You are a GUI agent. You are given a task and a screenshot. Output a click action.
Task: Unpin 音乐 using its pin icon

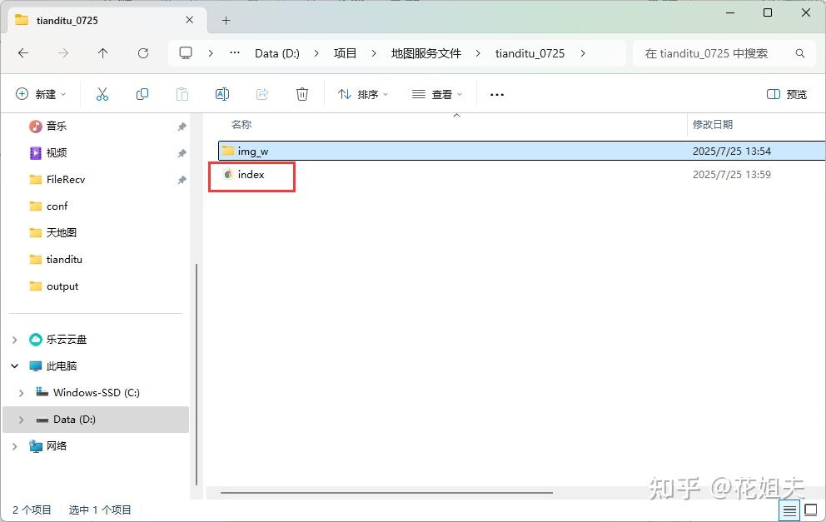(182, 127)
